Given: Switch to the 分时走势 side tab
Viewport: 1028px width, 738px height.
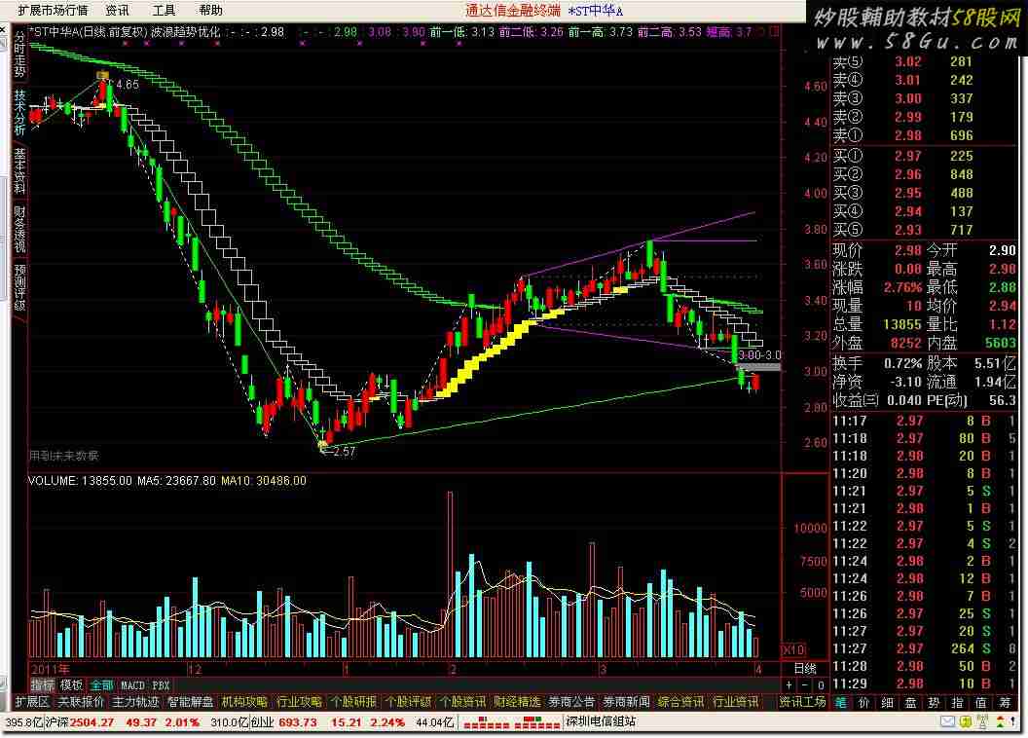Looking at the screenshot, I should [x=19, y=54].
